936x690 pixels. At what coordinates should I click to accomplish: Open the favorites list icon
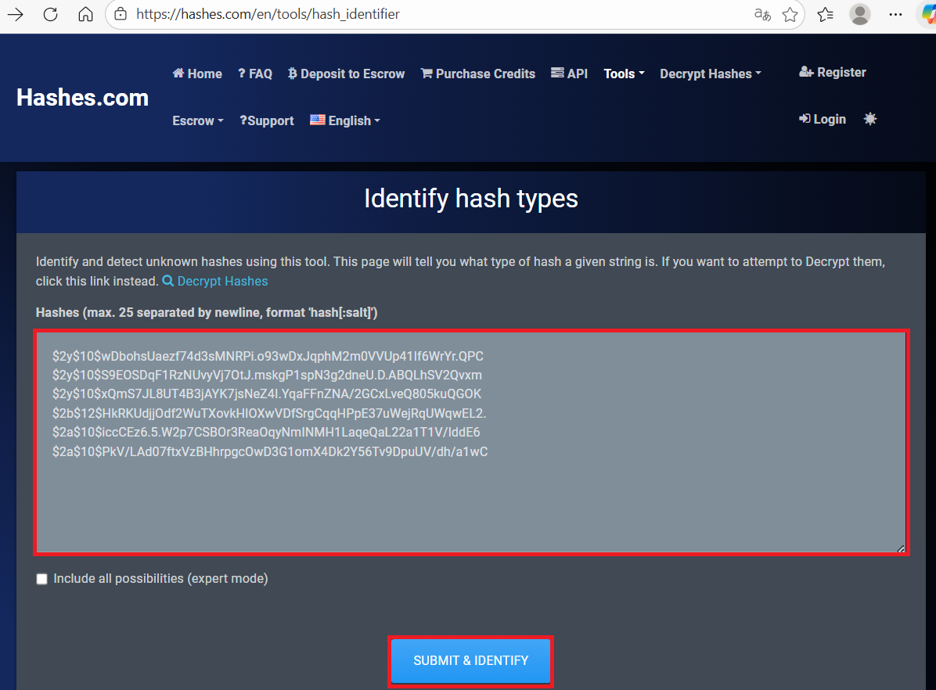825,14
